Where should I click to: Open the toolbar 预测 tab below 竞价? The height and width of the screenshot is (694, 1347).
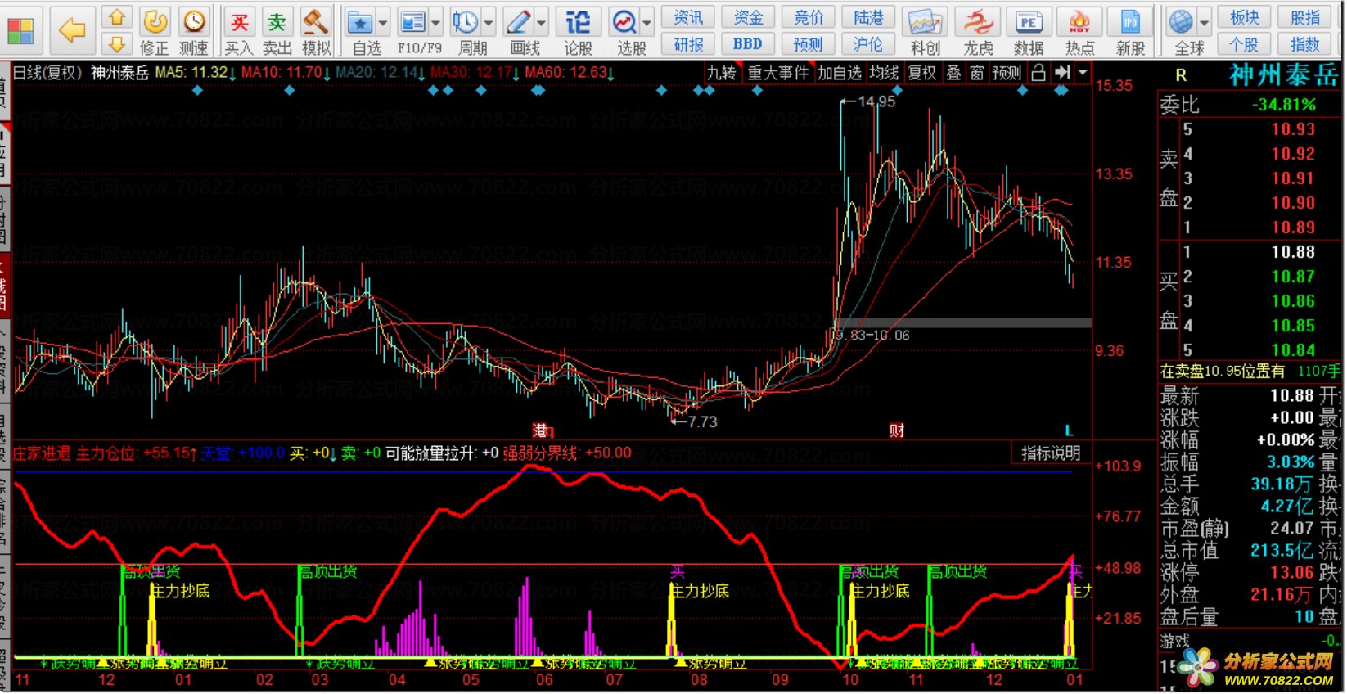(809, 44)
